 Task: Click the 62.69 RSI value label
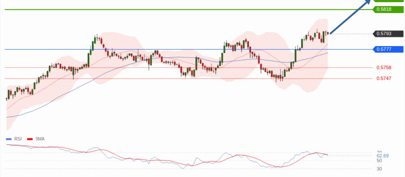point(383,156)
